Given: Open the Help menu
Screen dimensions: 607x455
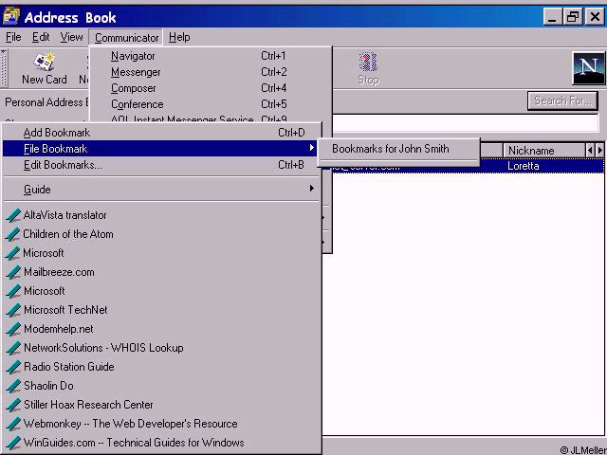Looking at the screenshot, I should [x=179, y=37].
